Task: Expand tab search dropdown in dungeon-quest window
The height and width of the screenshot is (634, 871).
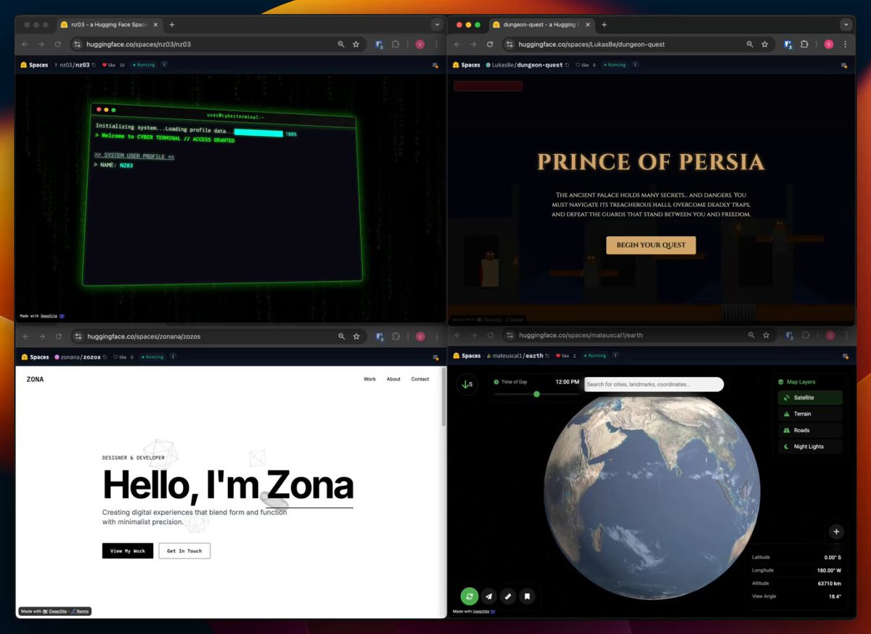Action: click(x=846, y=25)
